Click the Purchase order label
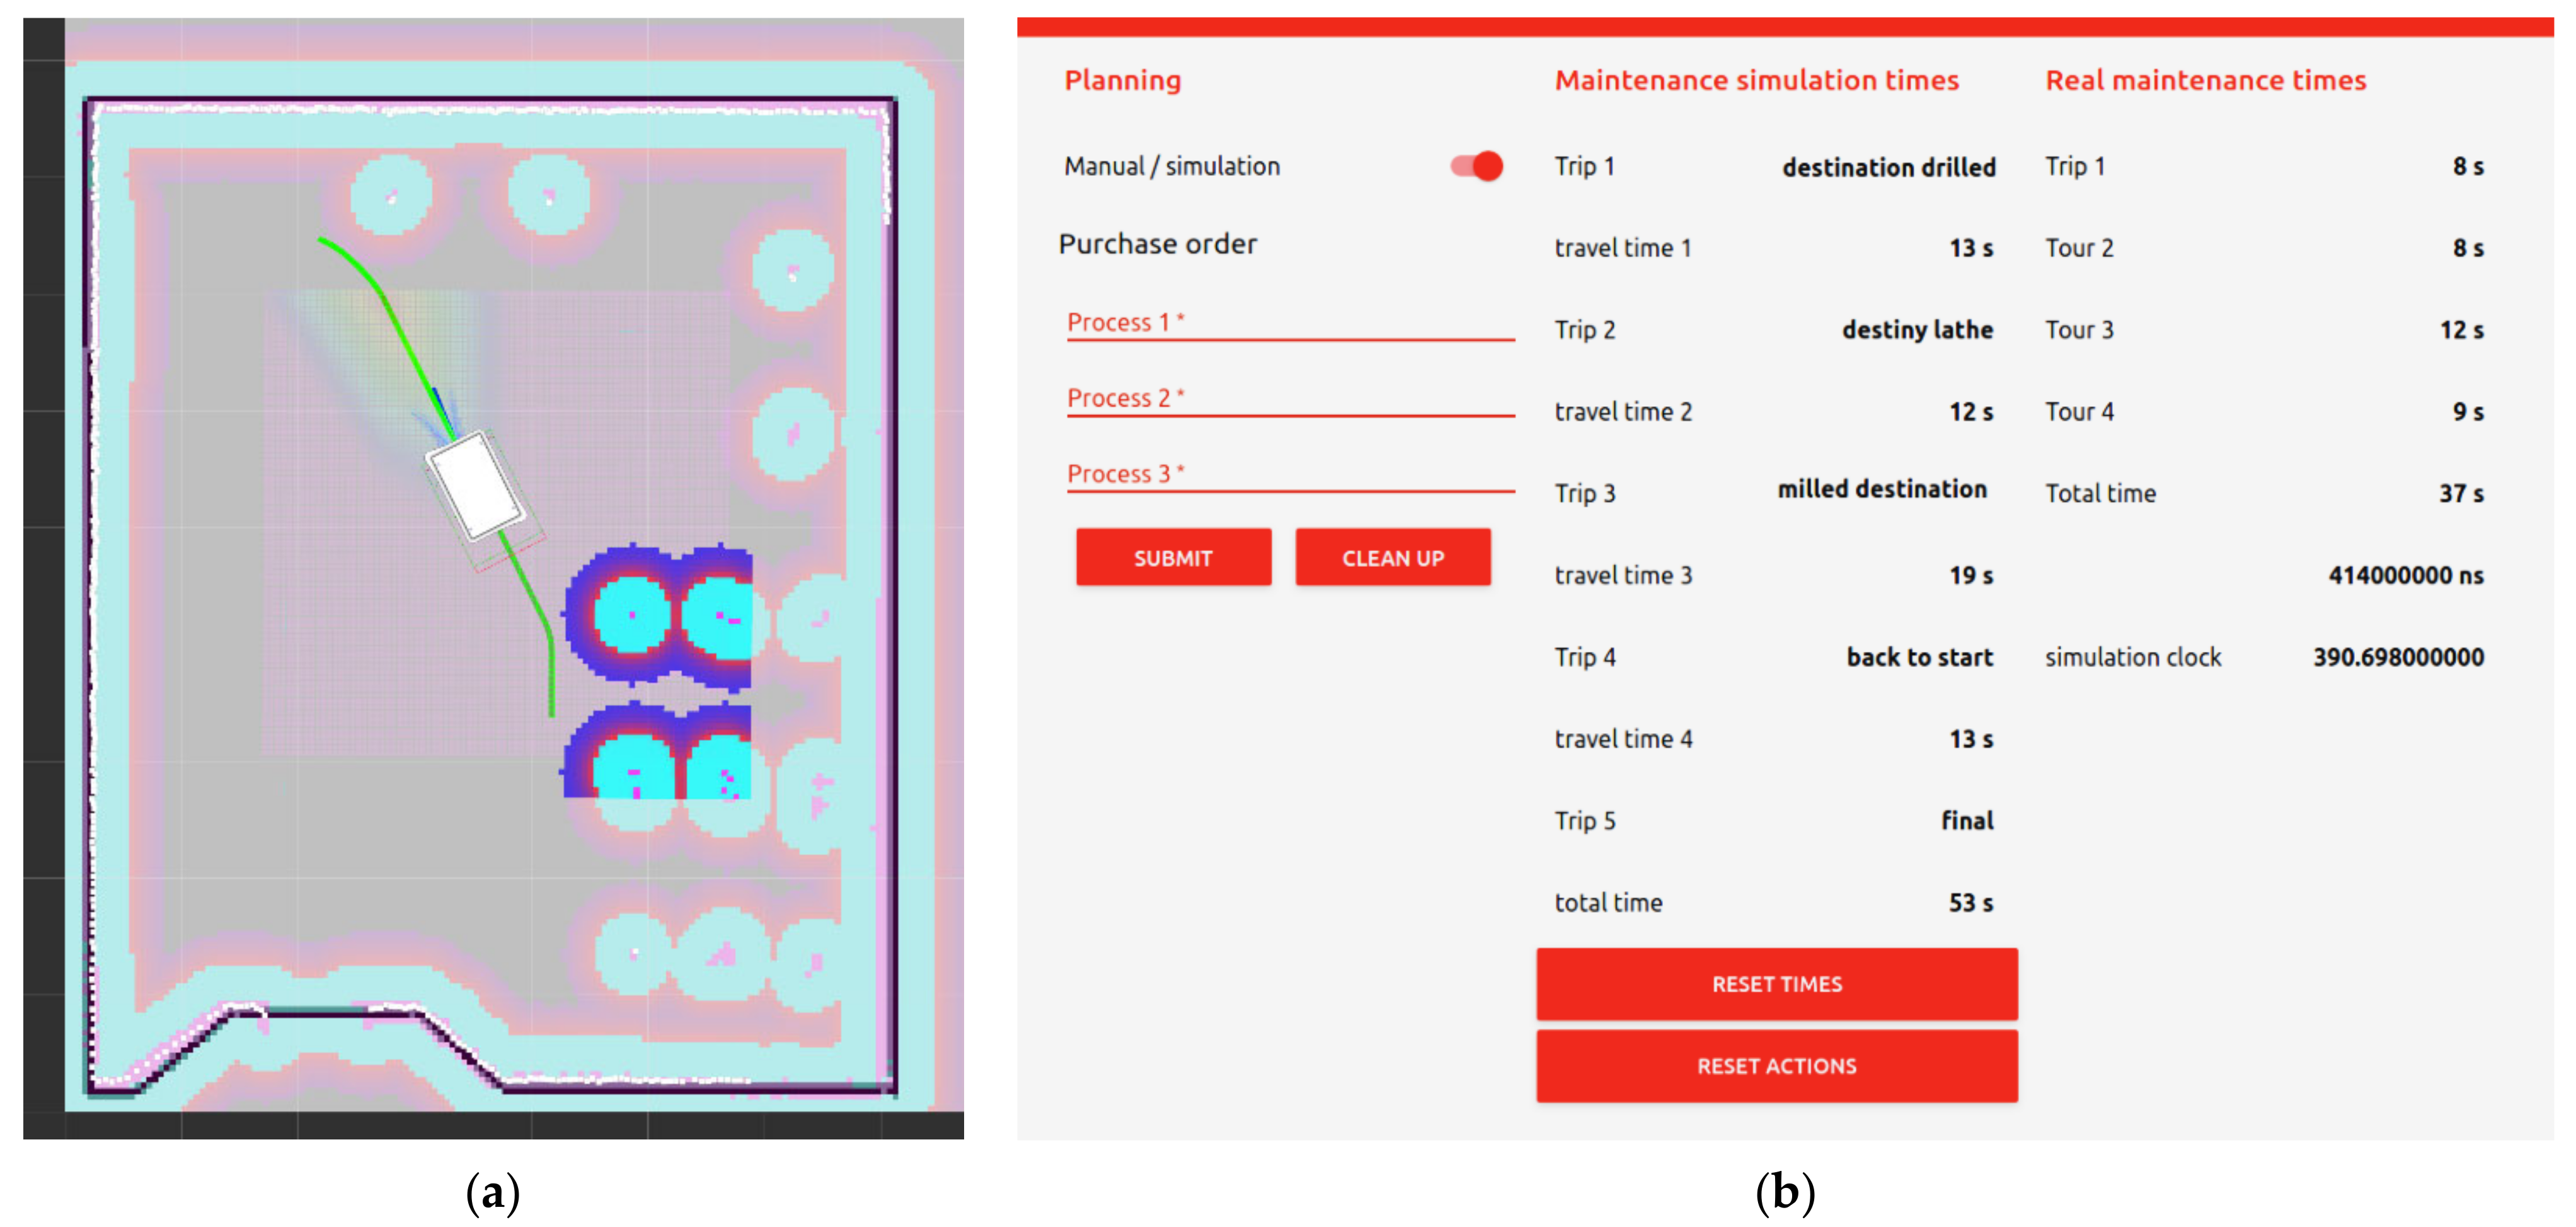The height and width of the screenshot is (1227, 2576). pos(1157,244)
